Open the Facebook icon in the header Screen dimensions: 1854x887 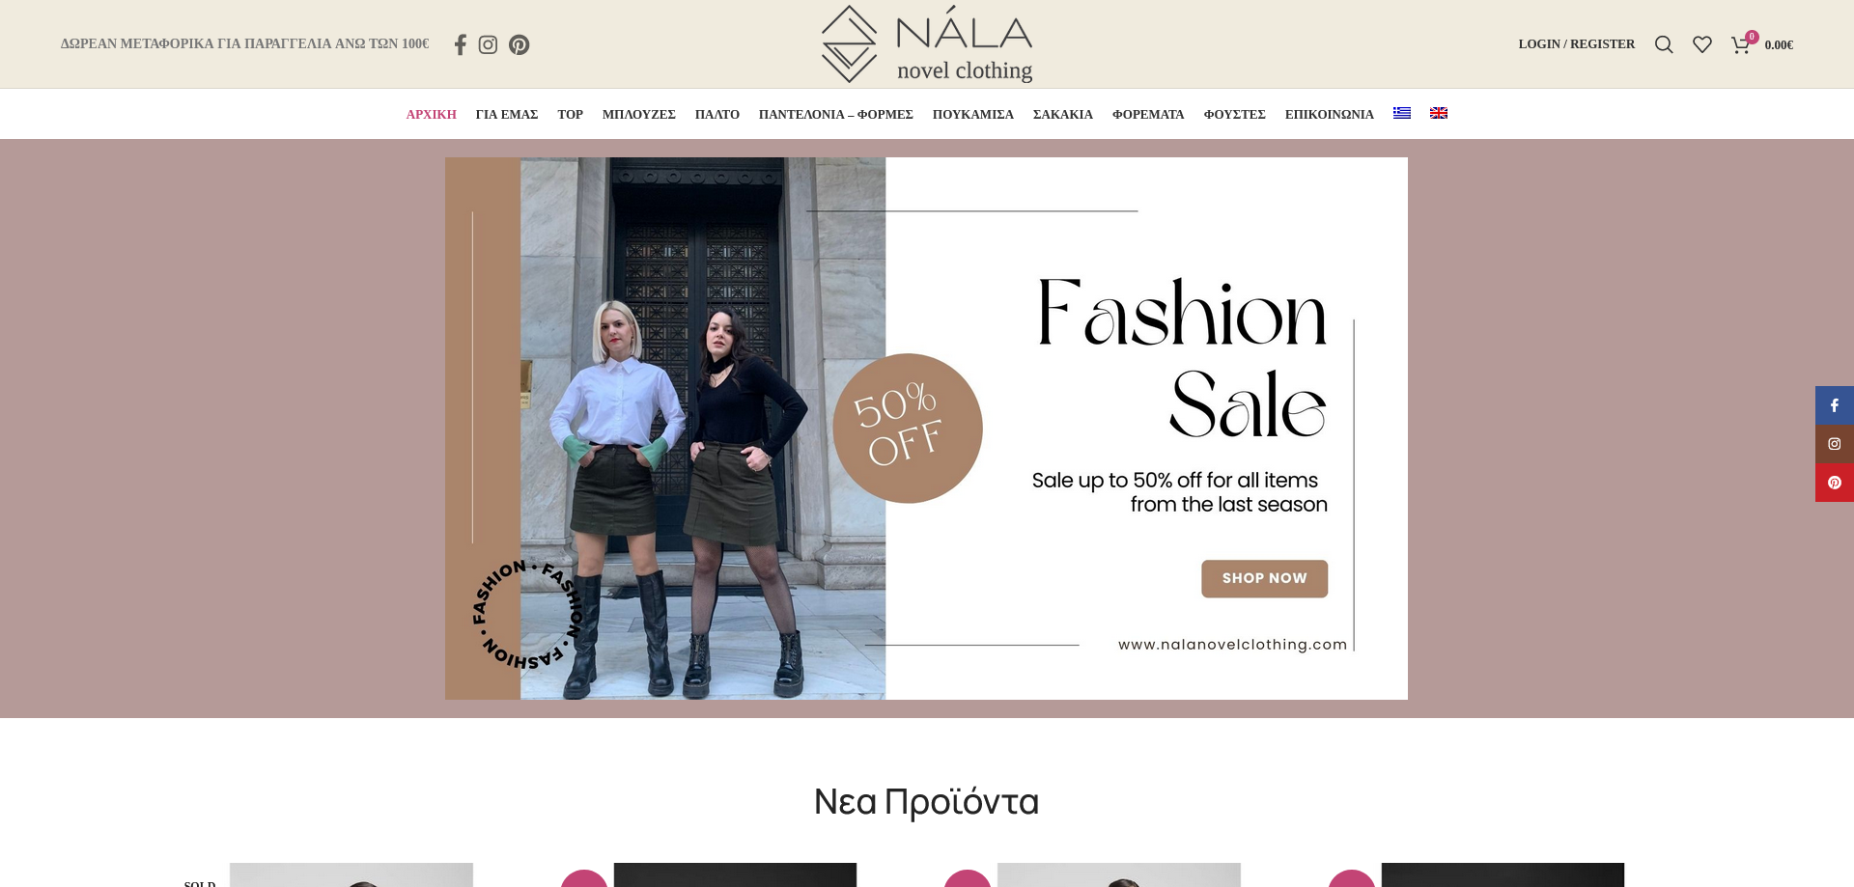point(461,44)
